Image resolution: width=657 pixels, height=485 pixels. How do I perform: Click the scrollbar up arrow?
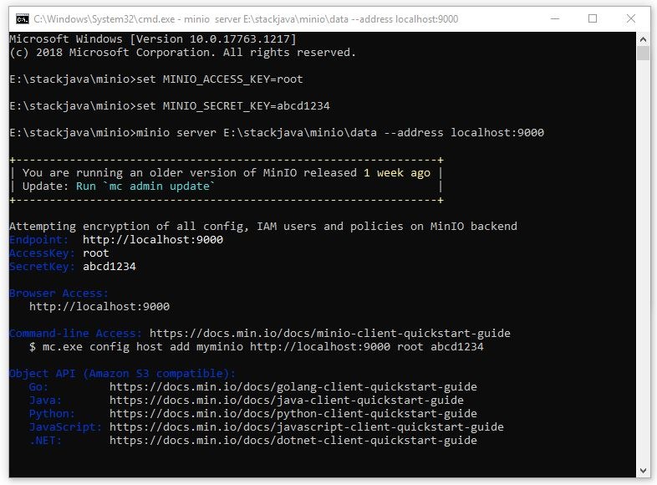click(642, 38)
